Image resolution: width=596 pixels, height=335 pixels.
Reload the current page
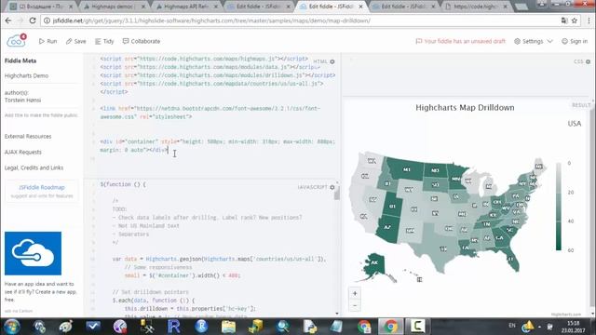(33, 20)
